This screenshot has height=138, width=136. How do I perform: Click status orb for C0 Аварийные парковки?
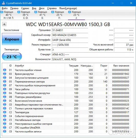[x=5, y=105]
